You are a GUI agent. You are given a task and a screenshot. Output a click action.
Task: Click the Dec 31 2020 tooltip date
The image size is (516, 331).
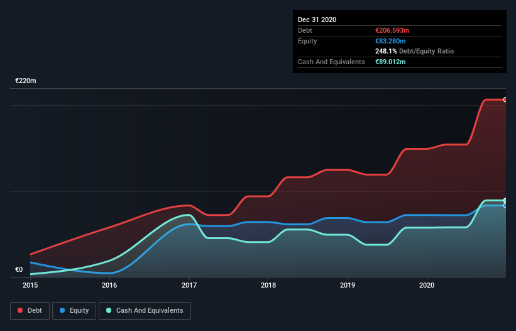point(317,20)
